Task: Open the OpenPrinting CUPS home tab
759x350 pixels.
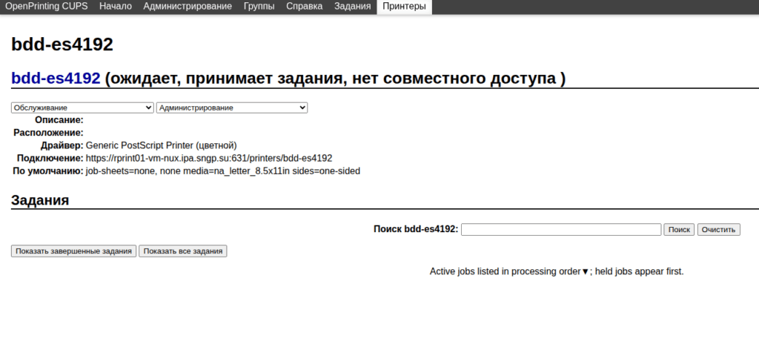Action: pos(47,6)
